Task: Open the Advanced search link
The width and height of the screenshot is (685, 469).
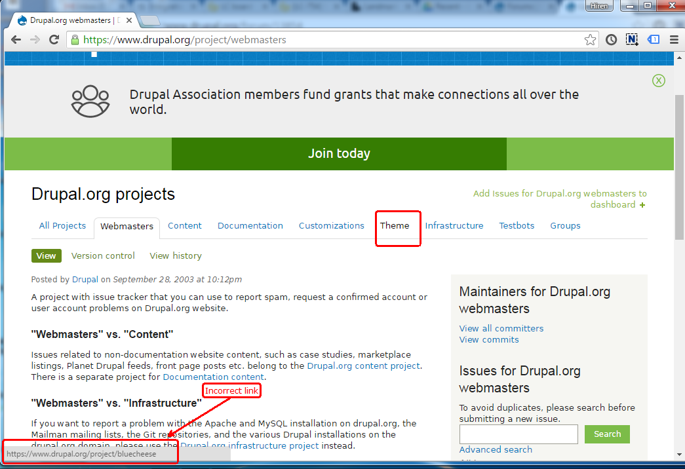Action: (x=496, y=450)
